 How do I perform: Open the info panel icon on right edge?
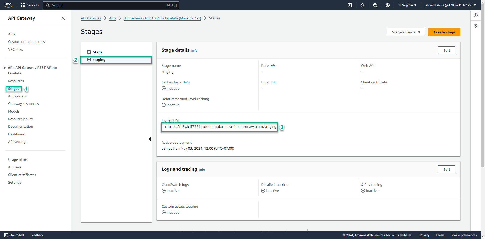[476, 15]
